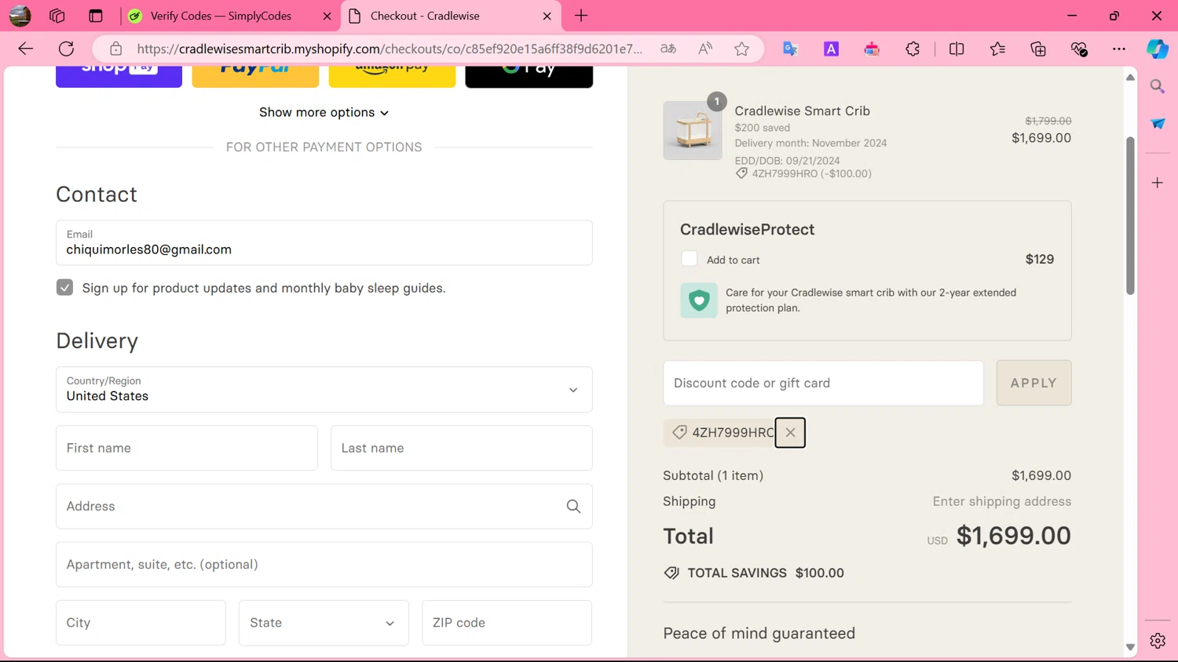Open Google Translate extension icon
Screen dimensions: 1178x662
(x=791, y=49)
